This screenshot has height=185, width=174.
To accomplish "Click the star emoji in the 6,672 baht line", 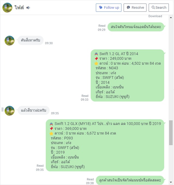I will (x=51, y=133).
